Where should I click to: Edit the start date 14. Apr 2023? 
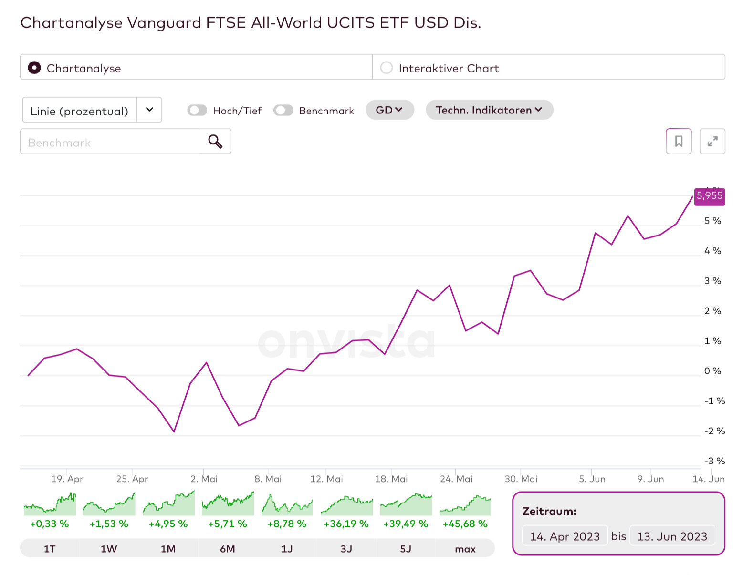565,536
